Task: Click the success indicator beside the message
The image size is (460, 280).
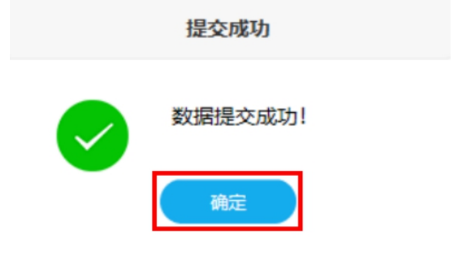Action: [x=92, y=135]
